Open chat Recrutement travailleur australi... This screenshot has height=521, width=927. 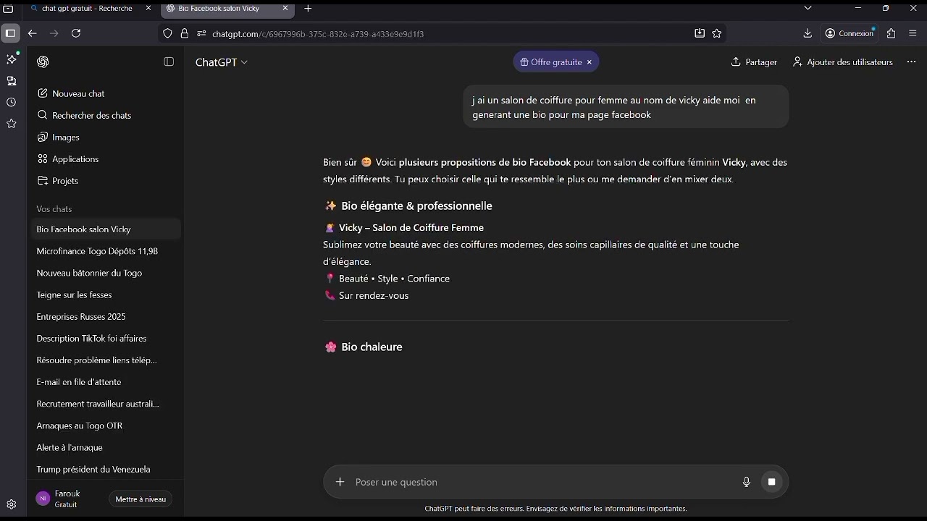coord(105,404)
